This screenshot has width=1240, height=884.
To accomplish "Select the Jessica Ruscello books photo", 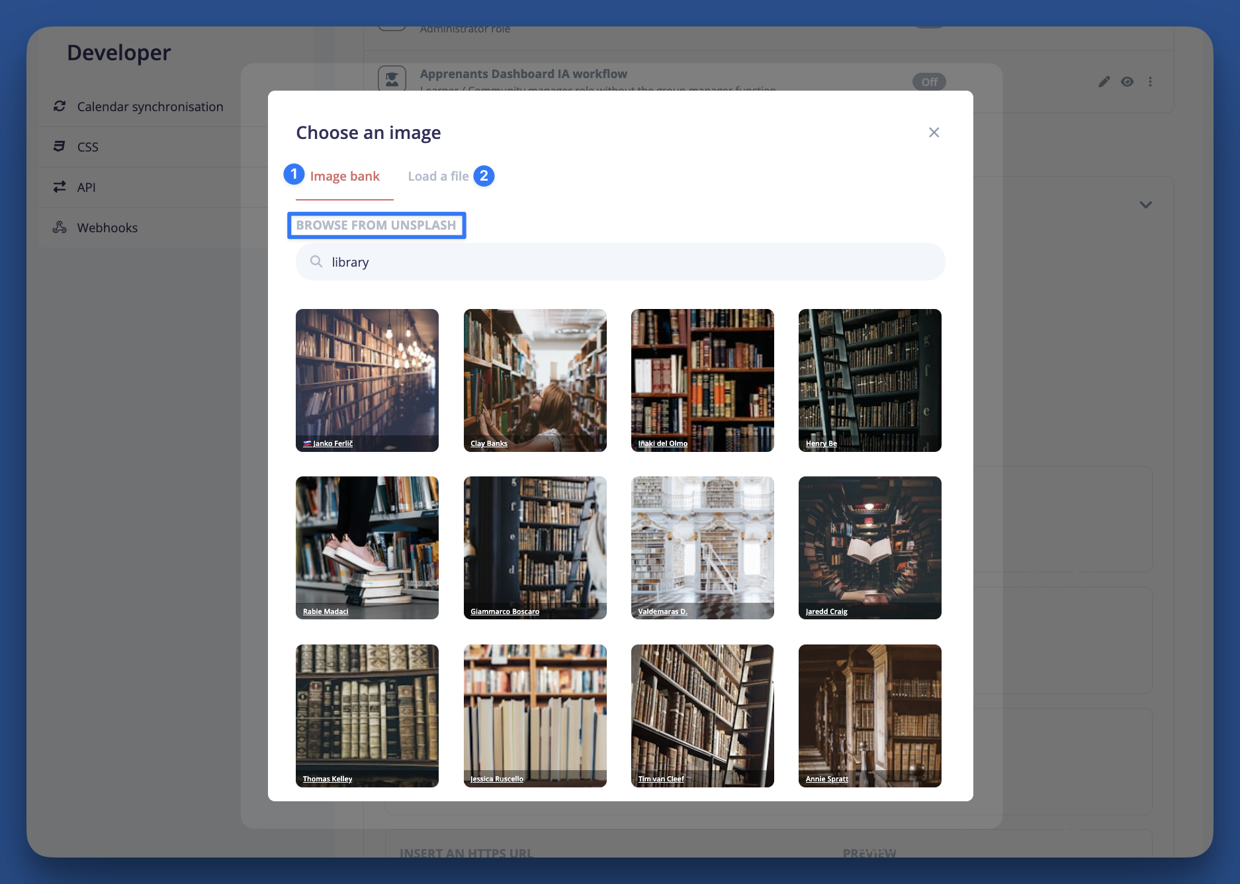I will (x=535, y=716).
